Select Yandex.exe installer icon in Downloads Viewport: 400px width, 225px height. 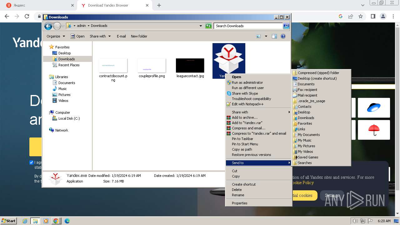(x=229, y=61)
